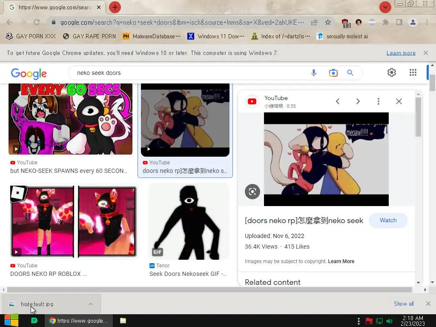The image size is (436, 327).
Task: Open the red flag Action Center tray icon
Action: 369,321
